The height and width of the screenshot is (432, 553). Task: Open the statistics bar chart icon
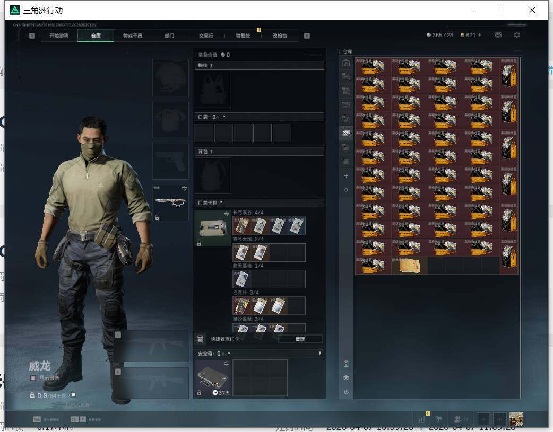pyautogui.click(x=421, y=419)
